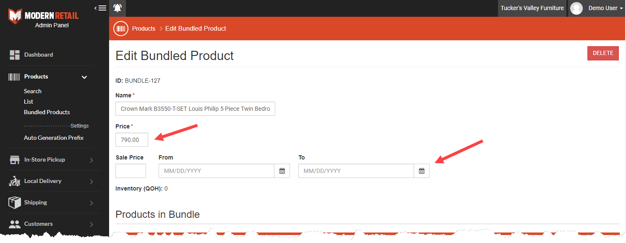The image size is (626, 243).
Task: Click the Local Delivery scooter icon
Action: 15,181
